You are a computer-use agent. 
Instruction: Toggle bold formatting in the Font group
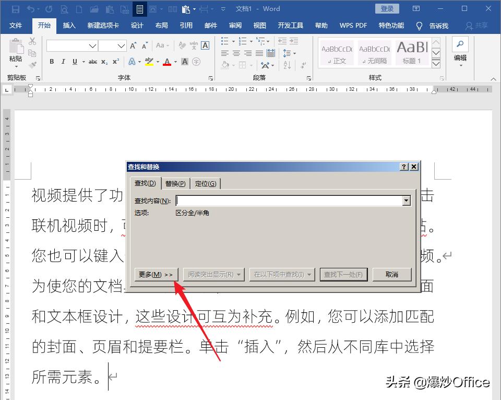(x=52, y=62)
